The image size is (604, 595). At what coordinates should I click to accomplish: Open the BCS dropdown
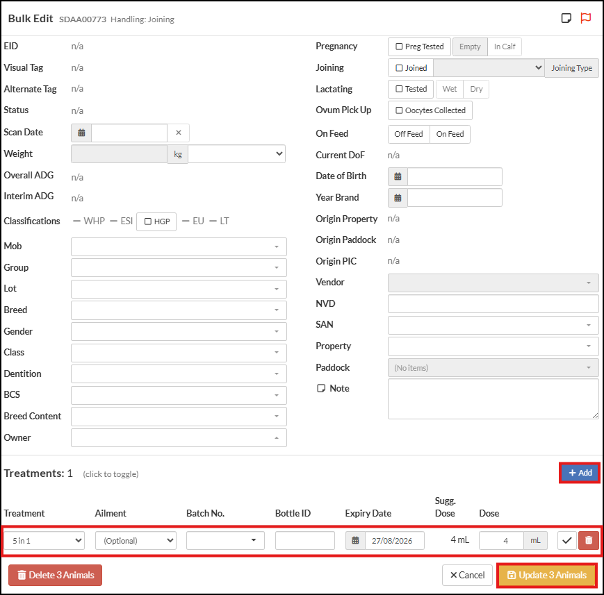(179, 395)
